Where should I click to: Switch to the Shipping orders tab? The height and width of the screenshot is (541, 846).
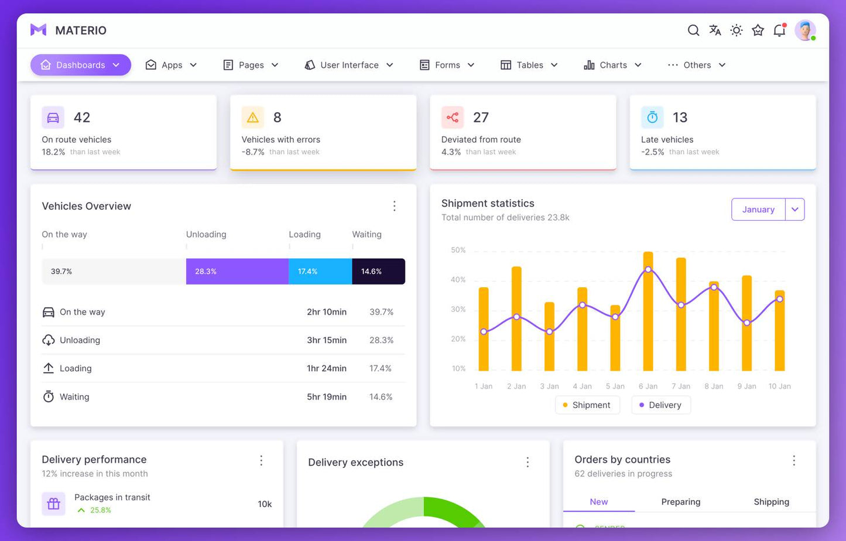coord(771,502)
